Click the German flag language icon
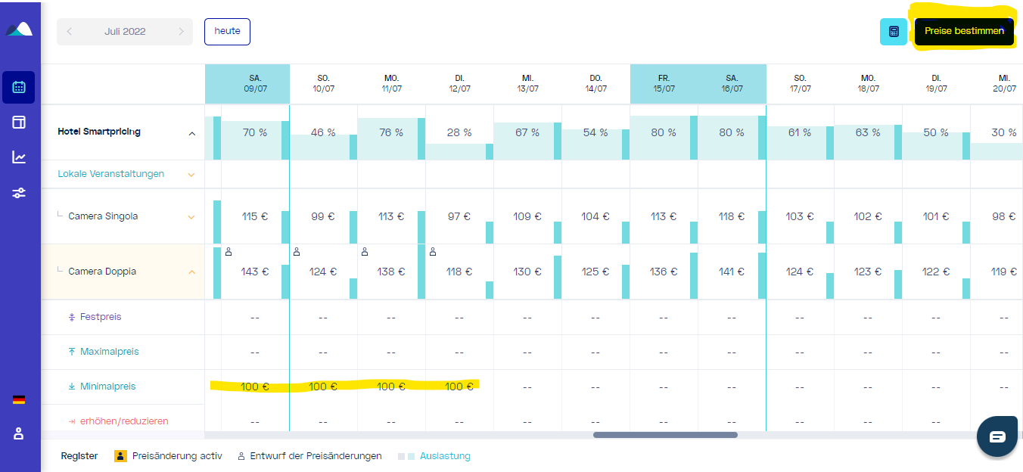This screenshot has width=1023, height=472. pos(19,399)
